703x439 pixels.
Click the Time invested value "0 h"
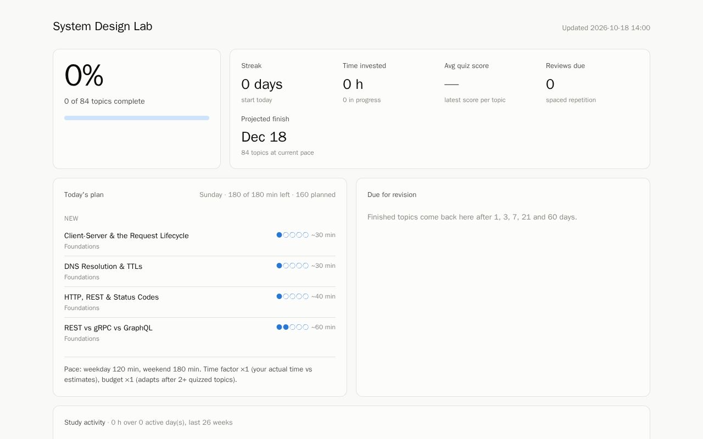tap(353, 84)
